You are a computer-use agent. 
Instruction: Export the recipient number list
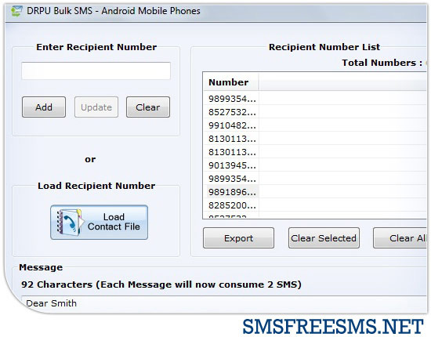[x=238, y=237]
